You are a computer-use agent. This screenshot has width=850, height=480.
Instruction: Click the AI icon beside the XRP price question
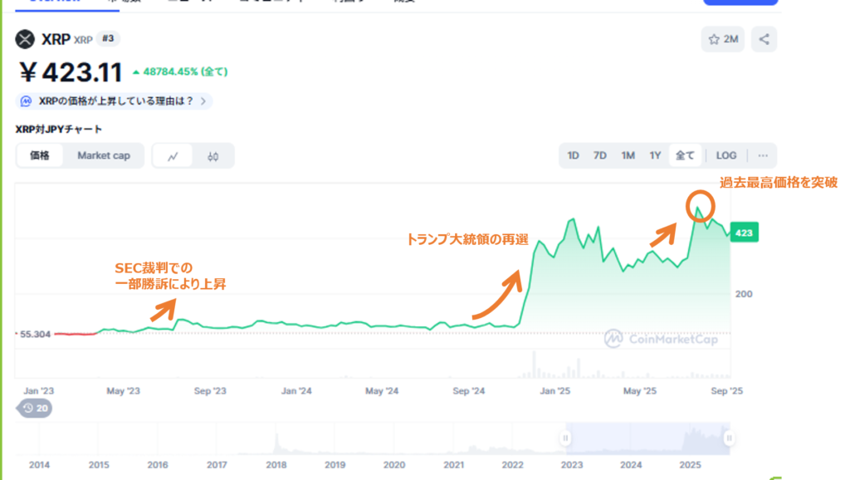click(x=27, y=101)
